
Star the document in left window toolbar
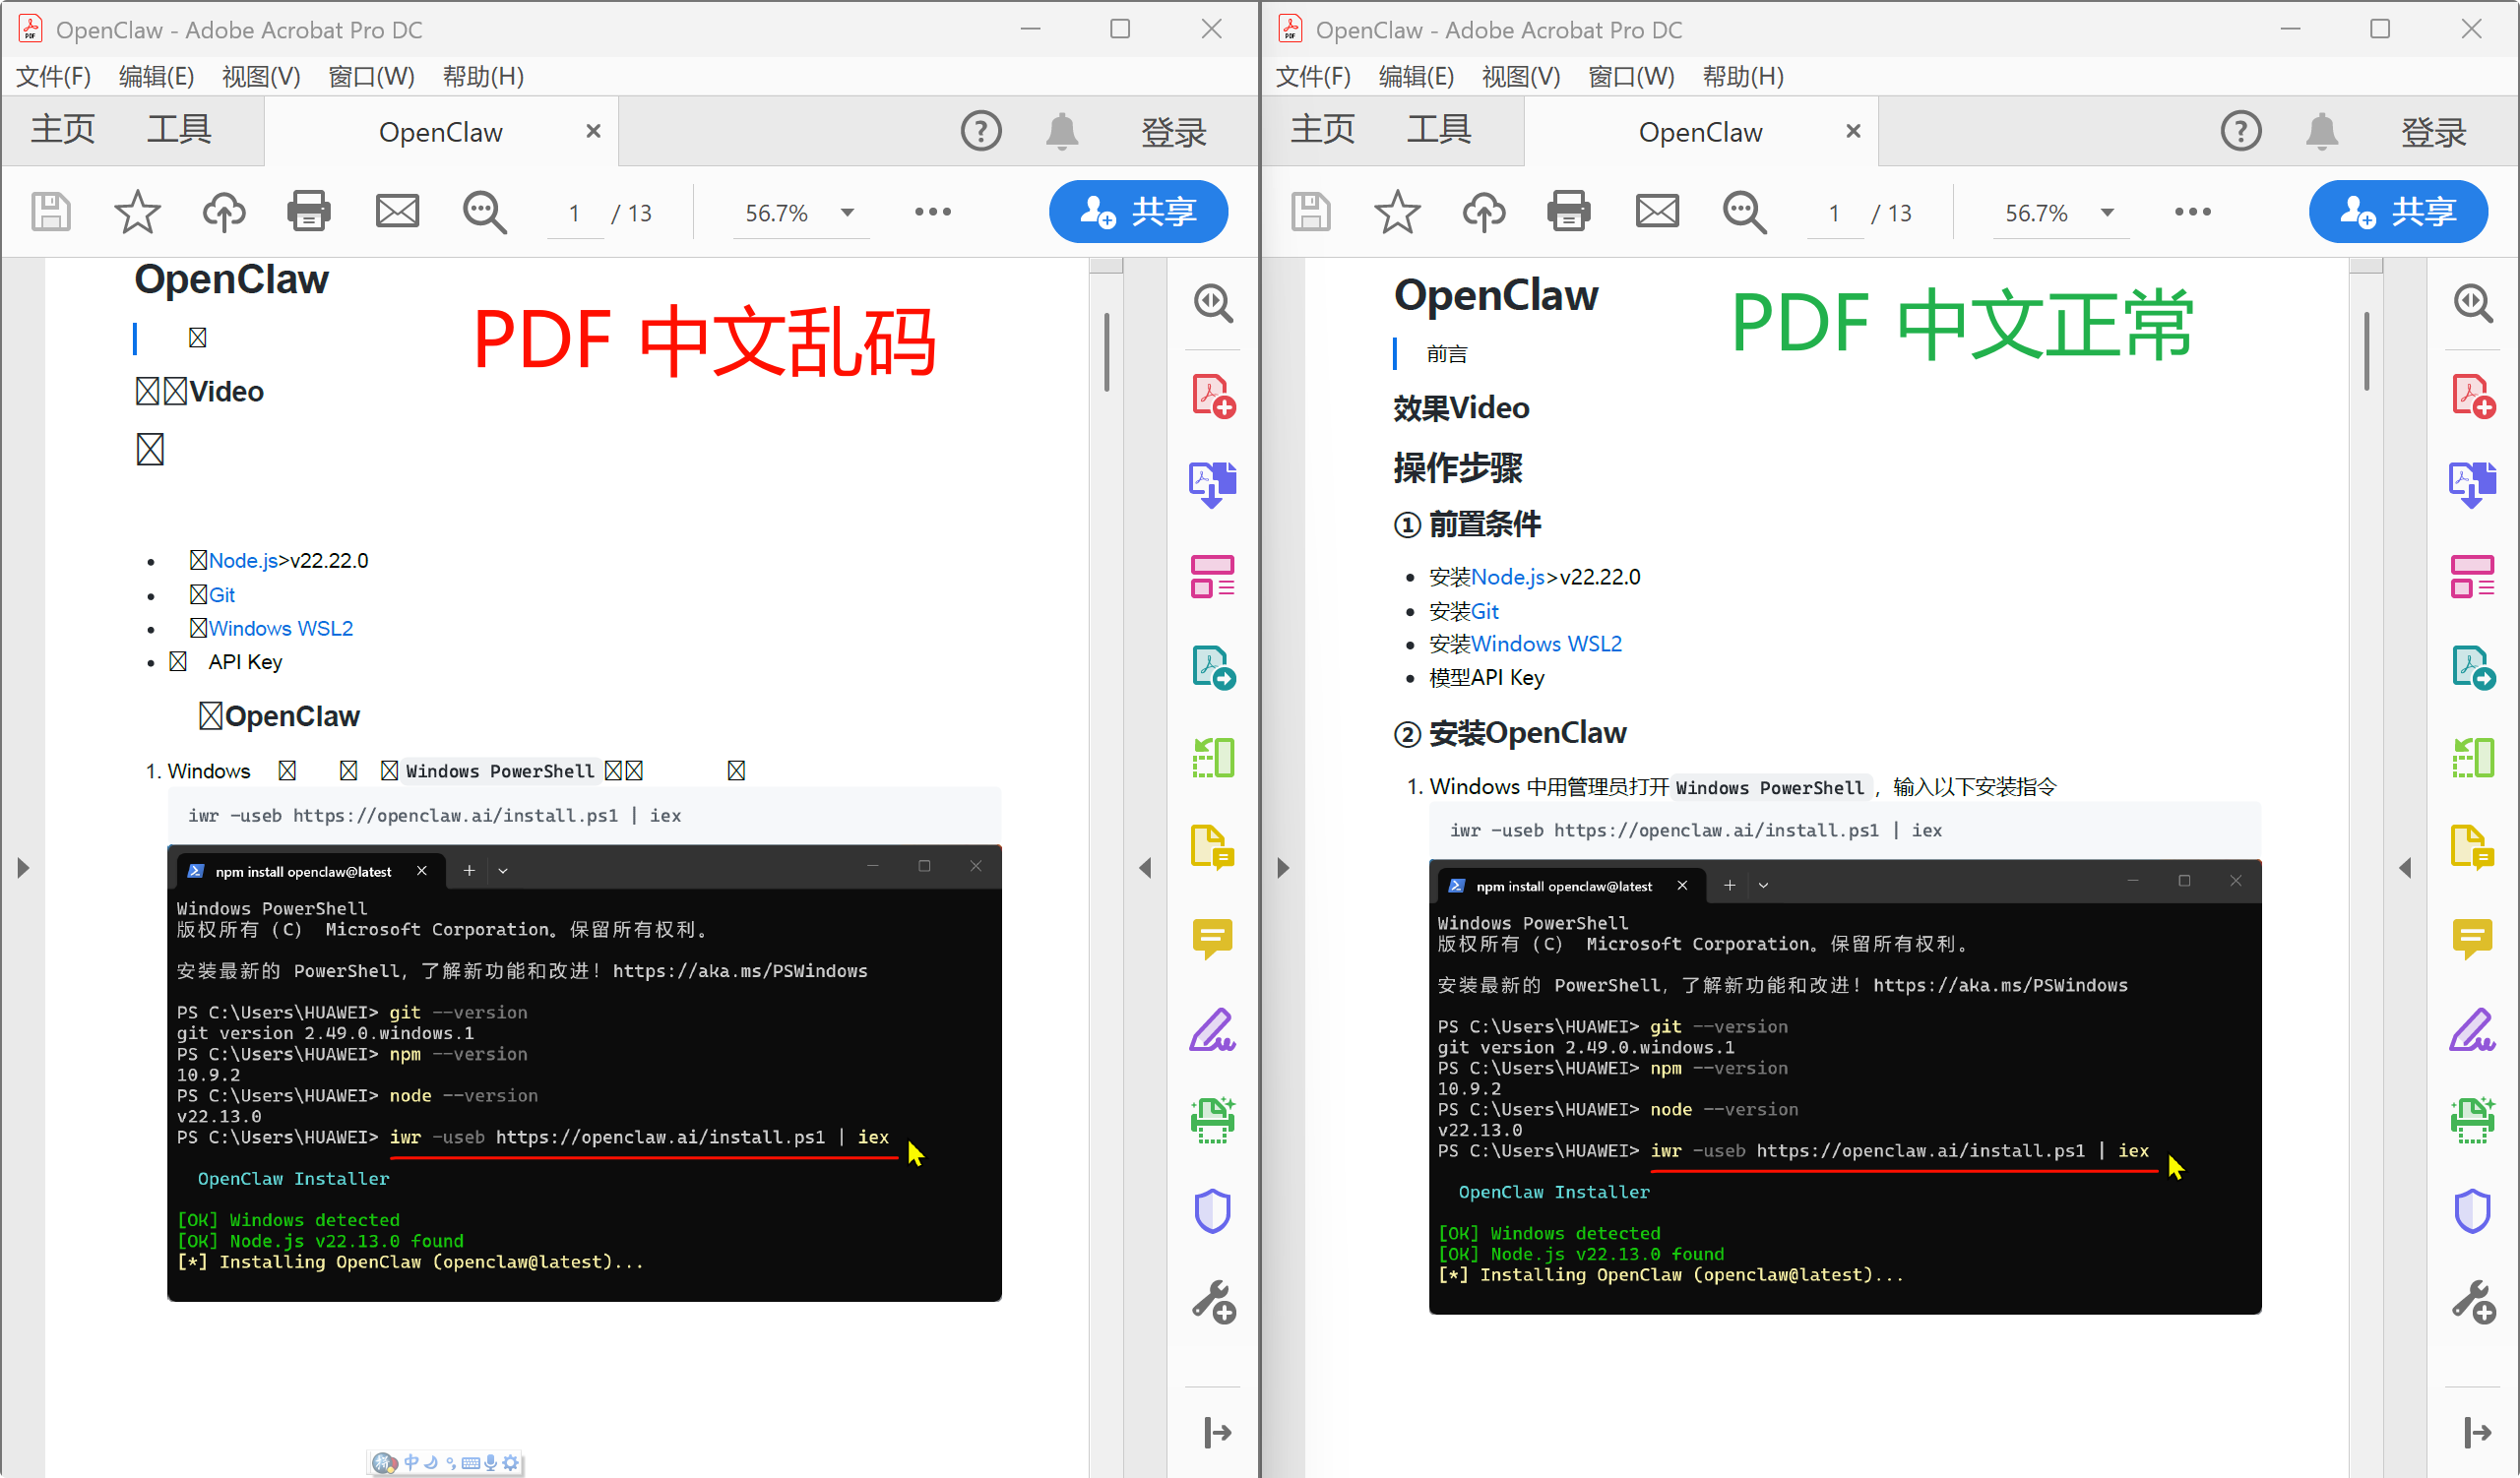click(x=137, y=212)
